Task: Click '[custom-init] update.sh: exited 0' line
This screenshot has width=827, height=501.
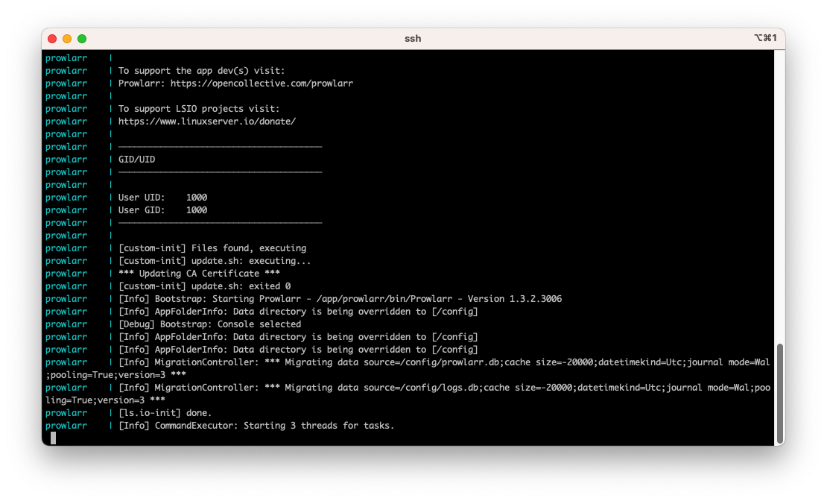Action: pos(204,286)
